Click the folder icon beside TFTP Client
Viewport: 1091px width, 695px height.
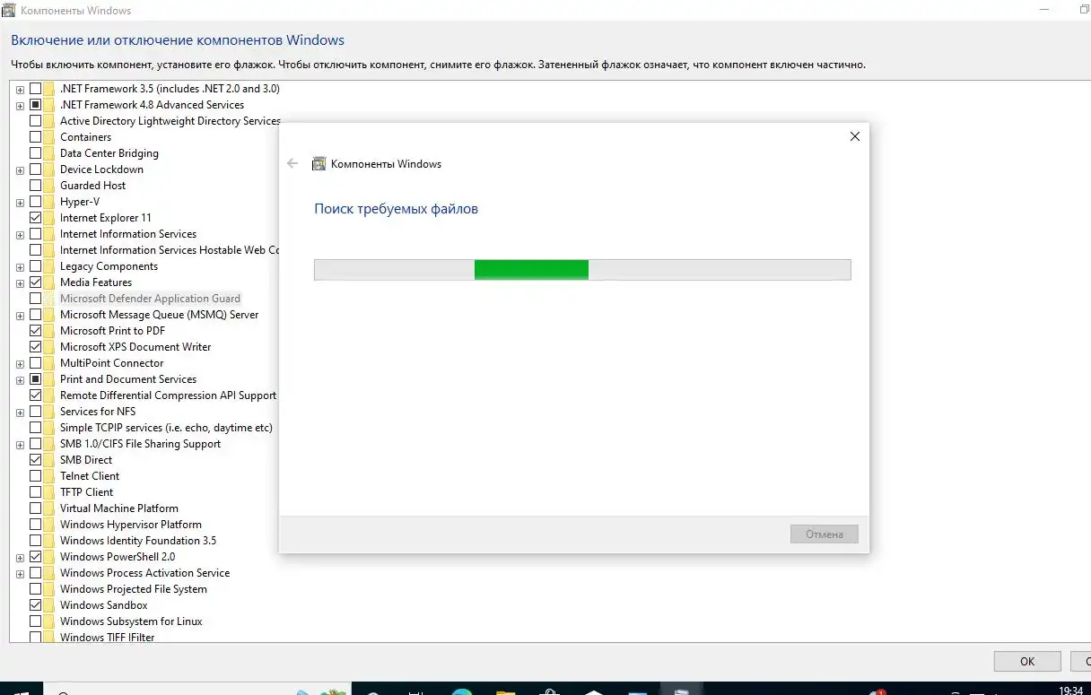pyautogui.click(x=50, y=492)
